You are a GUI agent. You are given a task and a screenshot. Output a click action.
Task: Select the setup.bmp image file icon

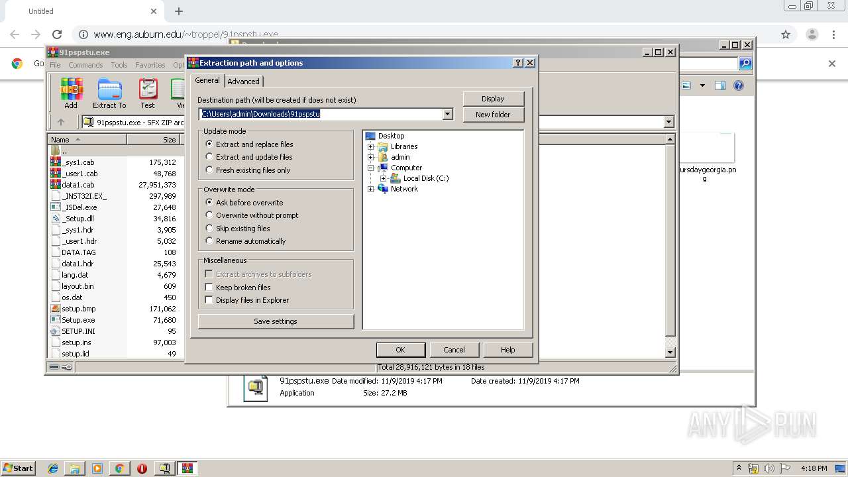(x=56, y=309)
